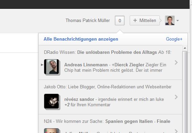Viewport: 192px width, 133px height.
Task: Open the N24 Spanien gegen Italien notification headline
Action: pos(107,121)
